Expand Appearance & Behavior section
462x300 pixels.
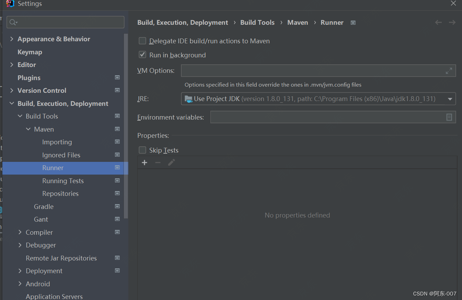12,39
